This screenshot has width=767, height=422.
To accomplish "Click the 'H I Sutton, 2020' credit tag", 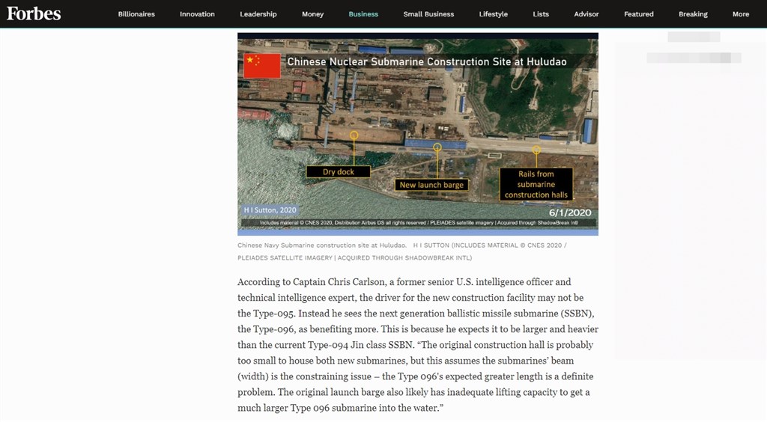I will pyautogui.click(x=270, y=210).
